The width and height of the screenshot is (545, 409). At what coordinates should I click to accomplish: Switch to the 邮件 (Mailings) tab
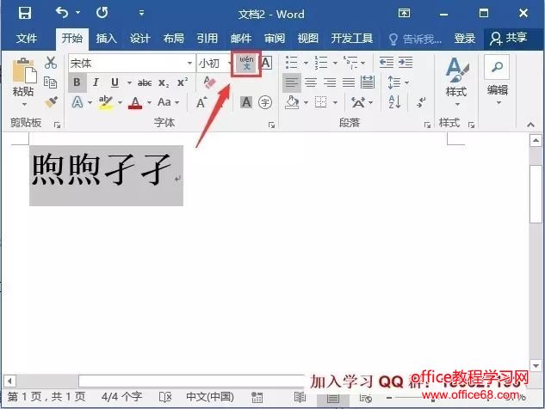241,38
